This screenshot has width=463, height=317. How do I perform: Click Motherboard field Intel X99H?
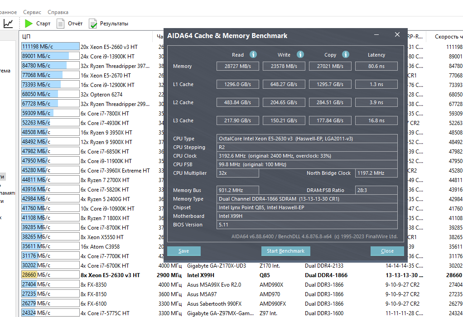307,216
